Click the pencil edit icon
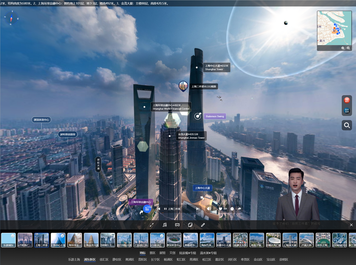Screen dimensions: 356x265 click(x=203, y=225)
